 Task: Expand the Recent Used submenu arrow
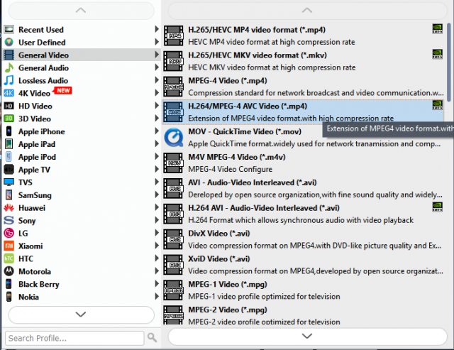157,29
